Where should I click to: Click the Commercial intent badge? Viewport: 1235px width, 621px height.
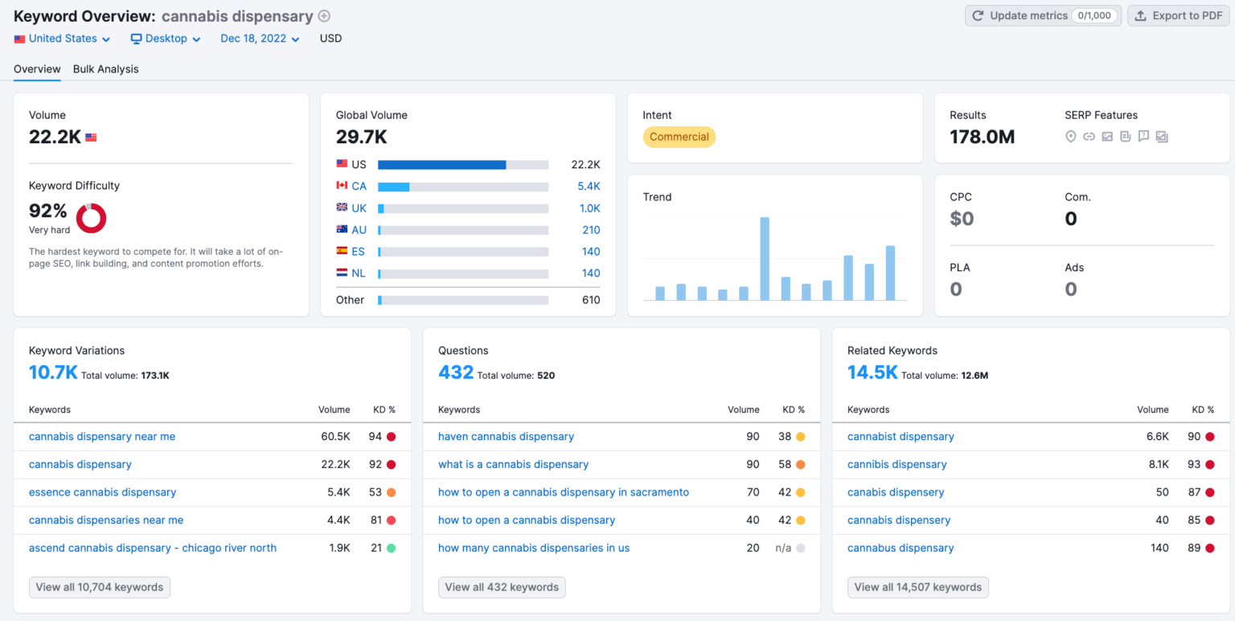[x=679, y=137]
